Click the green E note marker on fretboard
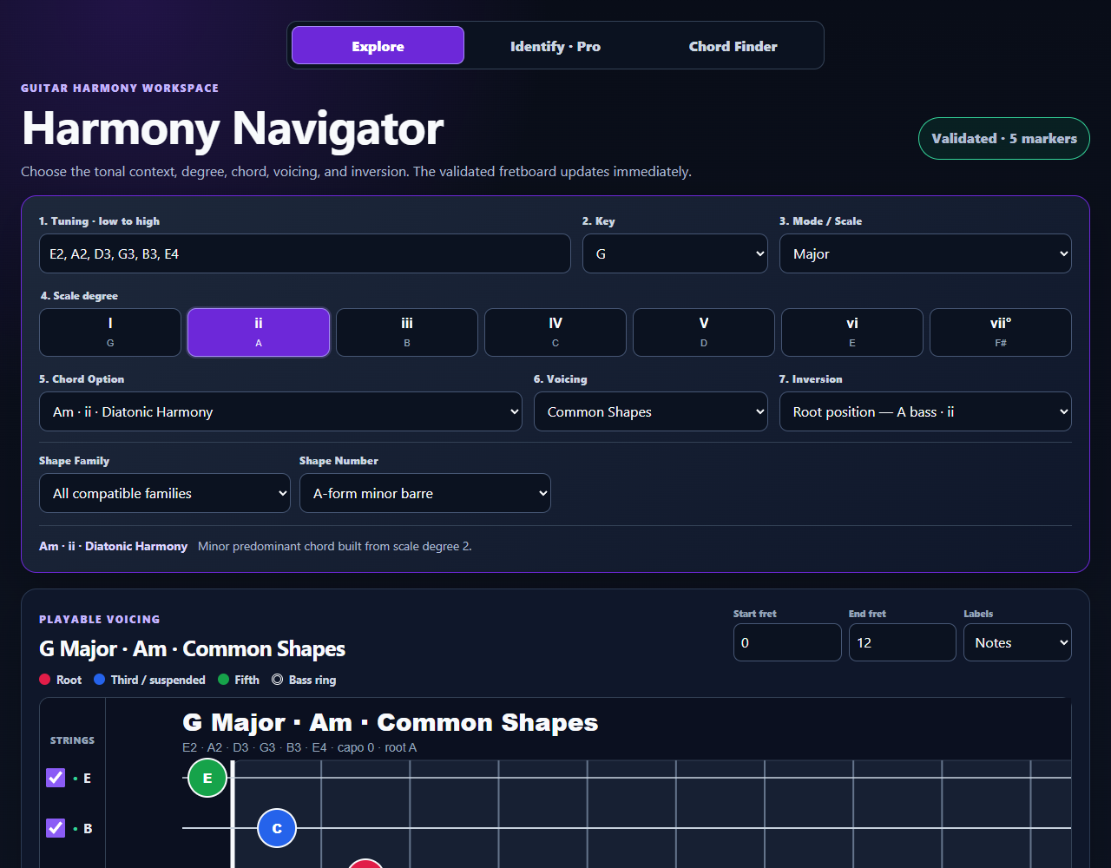The height and width of the screenshot is (868, 1111). (x=207, y=778)
